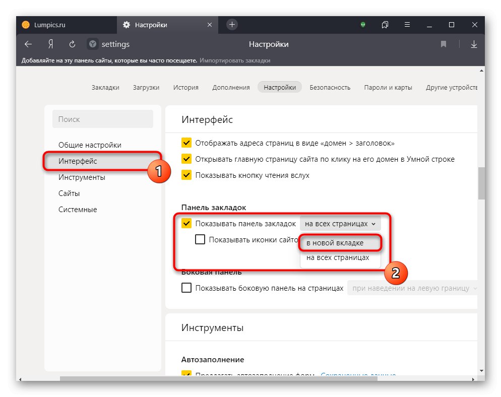Open the Yandex Browser menu (hamburger icon)
Screen dimensions: 501x397
coord(407,25)
